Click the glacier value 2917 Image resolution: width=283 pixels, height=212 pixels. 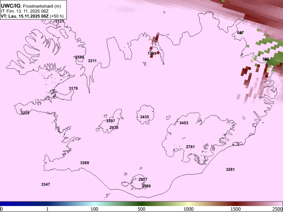pyautogui.click(x=143, y=179)
